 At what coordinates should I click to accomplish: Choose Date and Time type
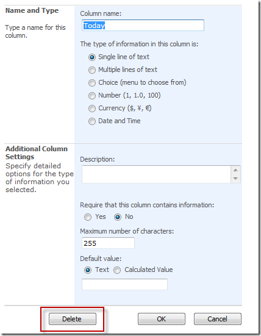pyautogui.click(x=92, y=121)
